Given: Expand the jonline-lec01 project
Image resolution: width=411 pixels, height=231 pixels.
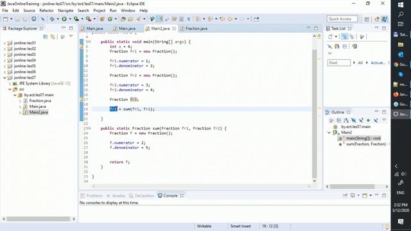Looking at the screenshot, I should pyautogui.click(x=4, y=43).
